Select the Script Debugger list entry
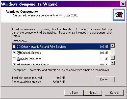The width and height of the screenshot is (127, 99). (x=61, y=59)
